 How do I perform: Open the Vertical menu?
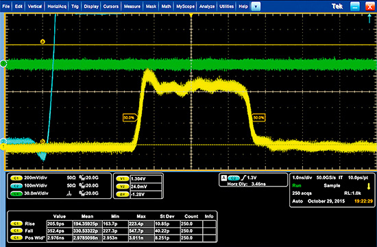pyautogui.click(x=35, y=6)
